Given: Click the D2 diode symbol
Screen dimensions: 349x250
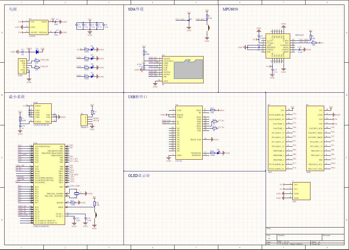Looking at the screenshot, I should [x=37, y=52].
